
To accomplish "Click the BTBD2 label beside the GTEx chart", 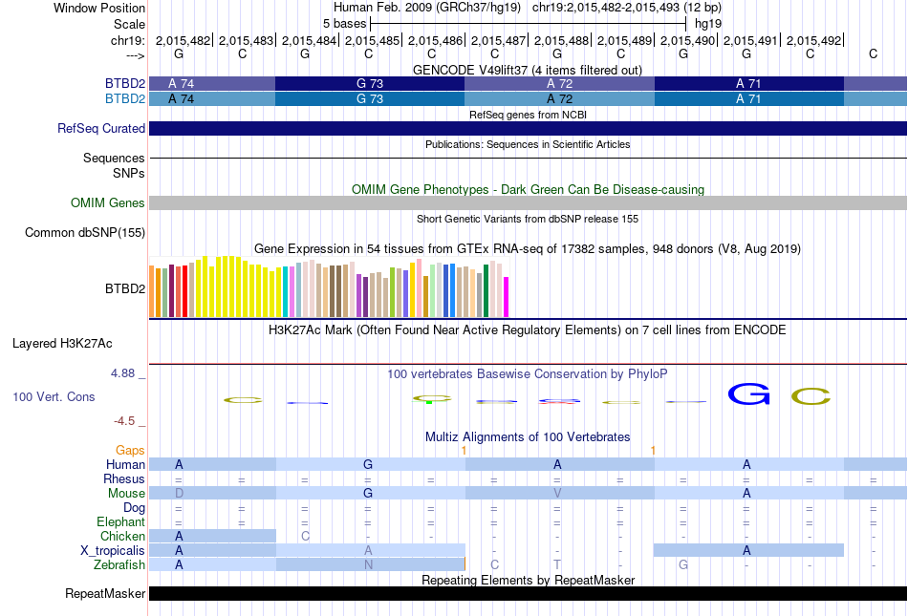I will coord(124,288).
